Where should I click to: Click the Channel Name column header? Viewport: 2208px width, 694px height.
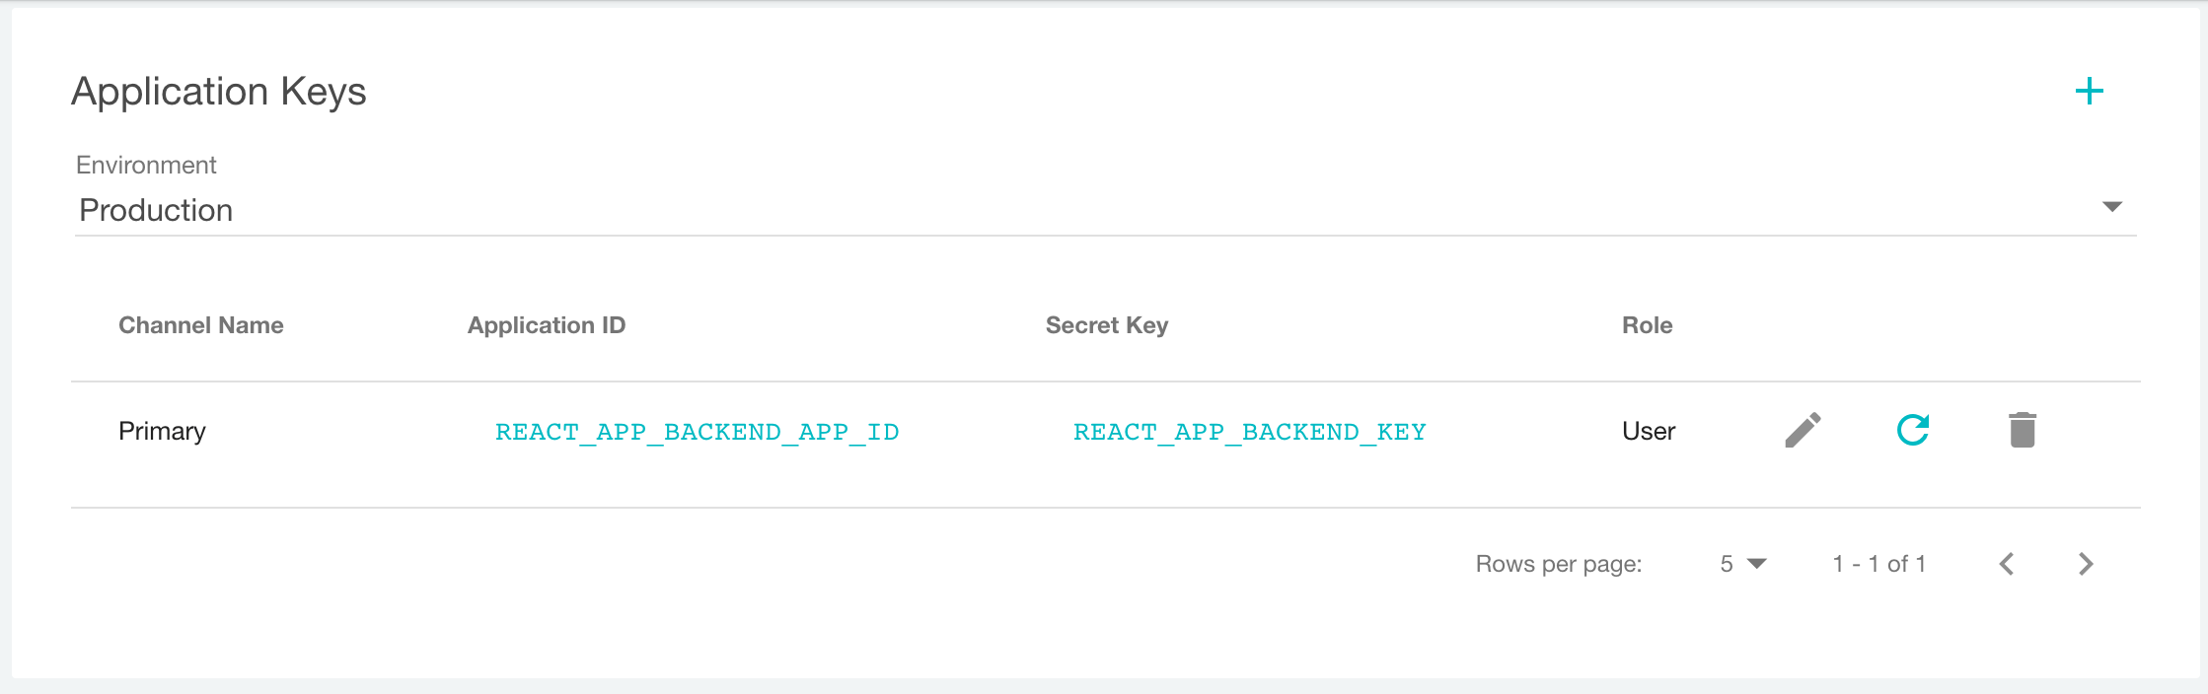(200, 324)
